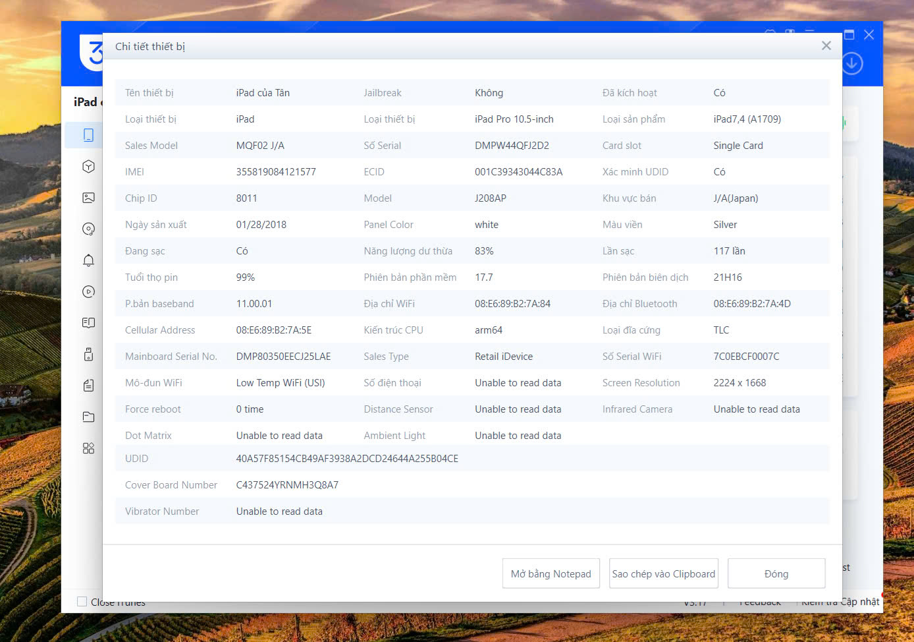Select Sales Type value Retail iDevice

[504, 357]
